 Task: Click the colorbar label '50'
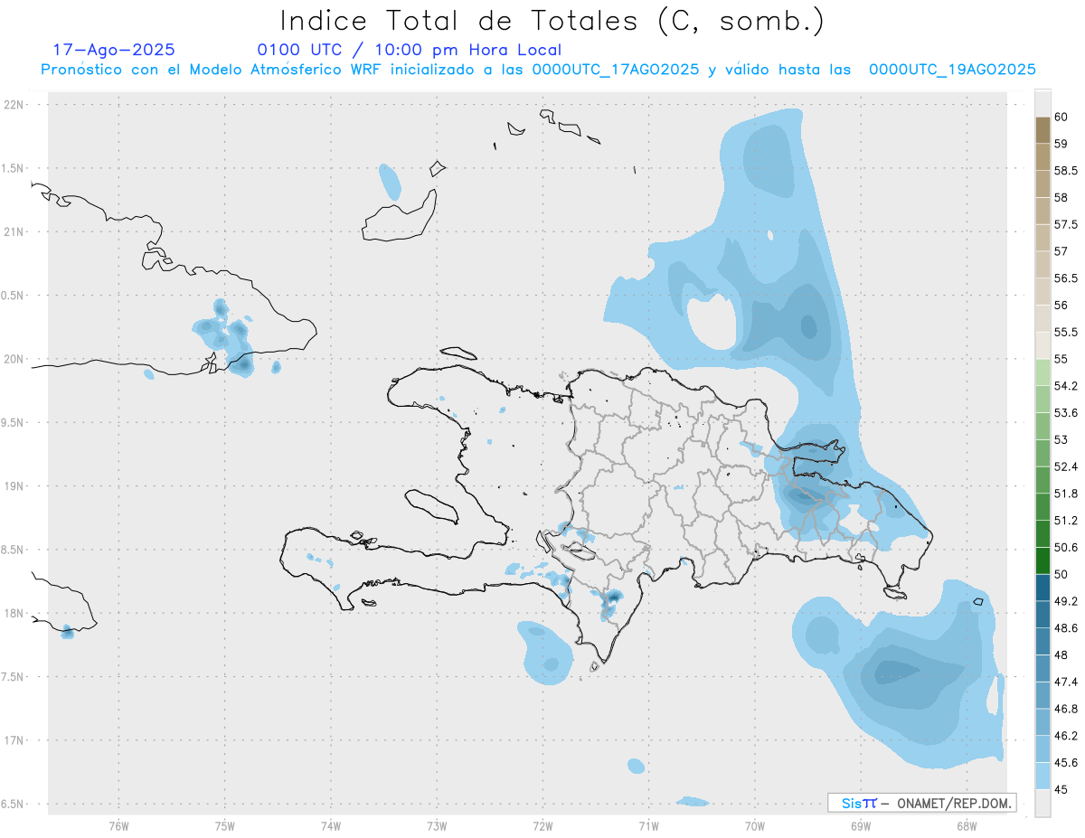click(1061, 574)
